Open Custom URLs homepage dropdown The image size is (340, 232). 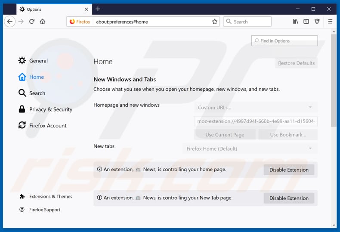coord(256,107)
